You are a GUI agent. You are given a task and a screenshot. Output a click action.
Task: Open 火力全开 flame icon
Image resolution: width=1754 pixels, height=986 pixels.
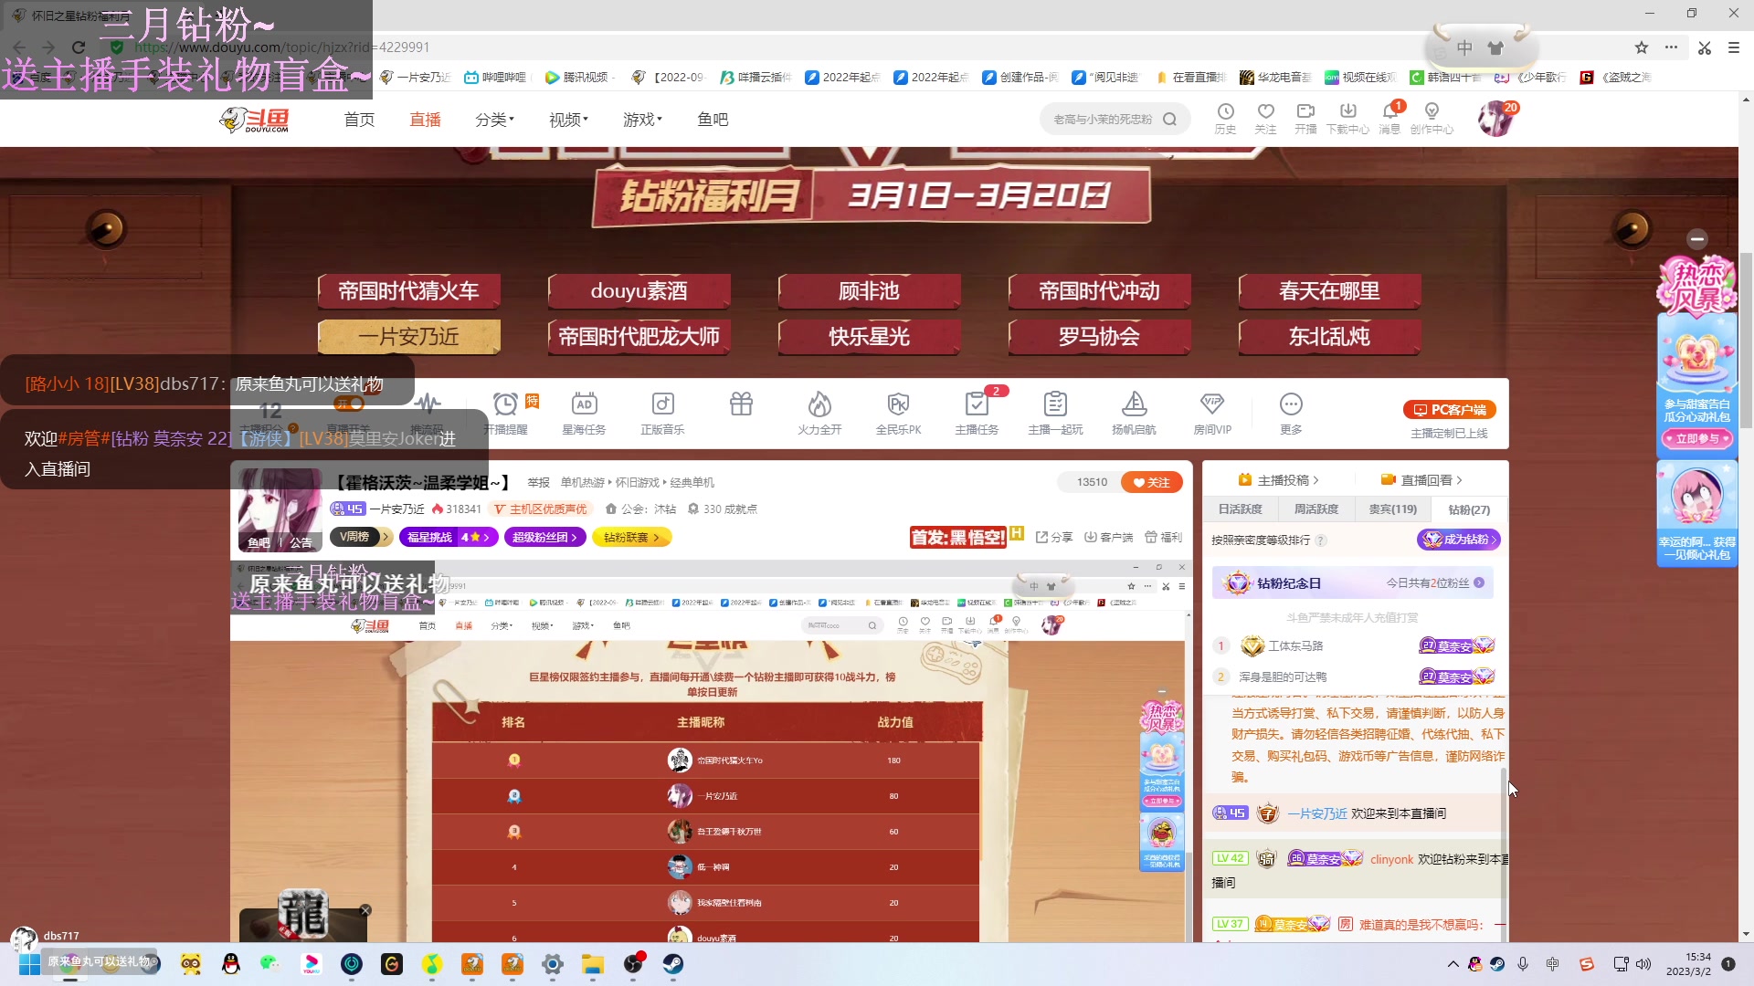point(819,413)
